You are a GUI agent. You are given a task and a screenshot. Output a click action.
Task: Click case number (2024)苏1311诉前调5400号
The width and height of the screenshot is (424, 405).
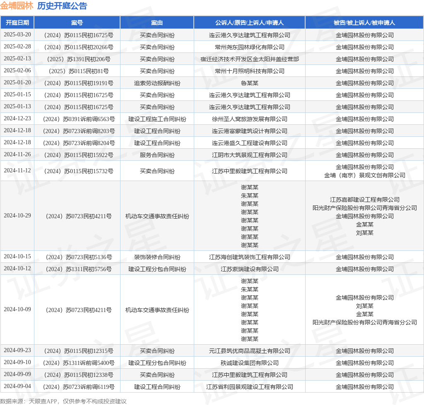(79, 363)
